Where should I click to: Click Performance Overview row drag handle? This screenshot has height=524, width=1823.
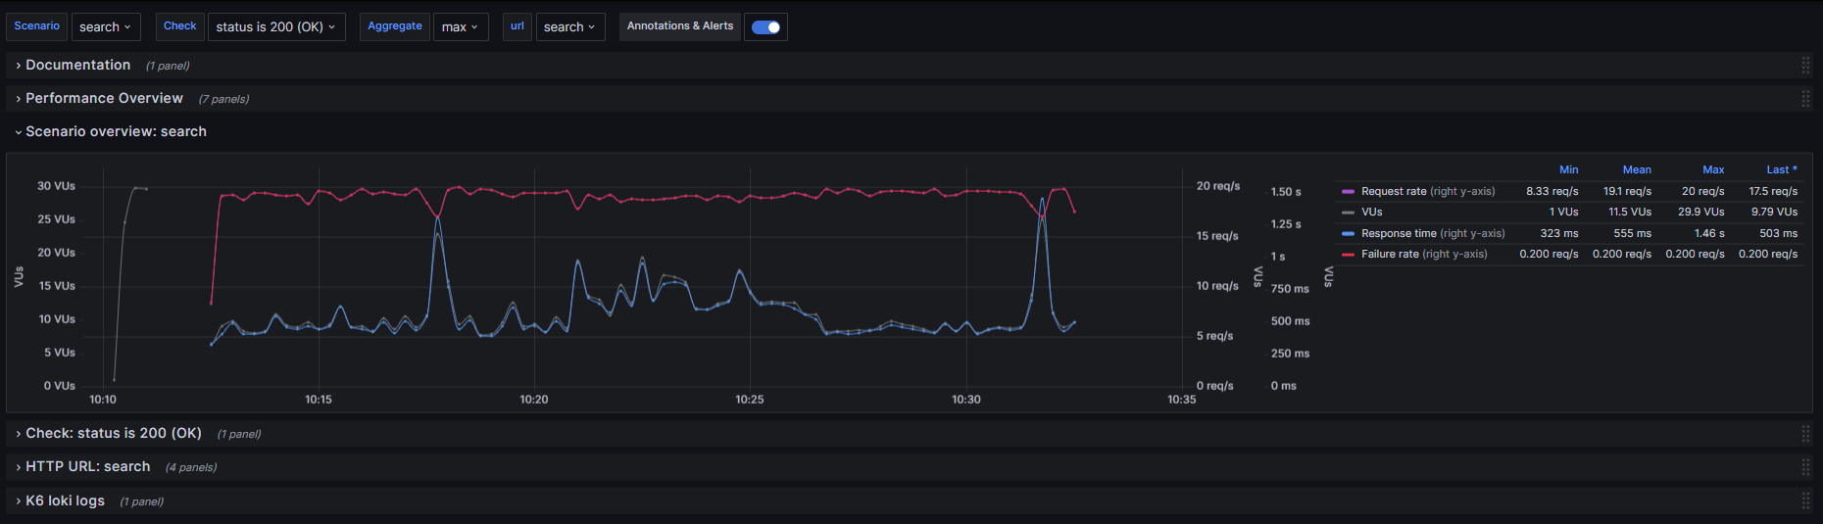pos(1804,99)
